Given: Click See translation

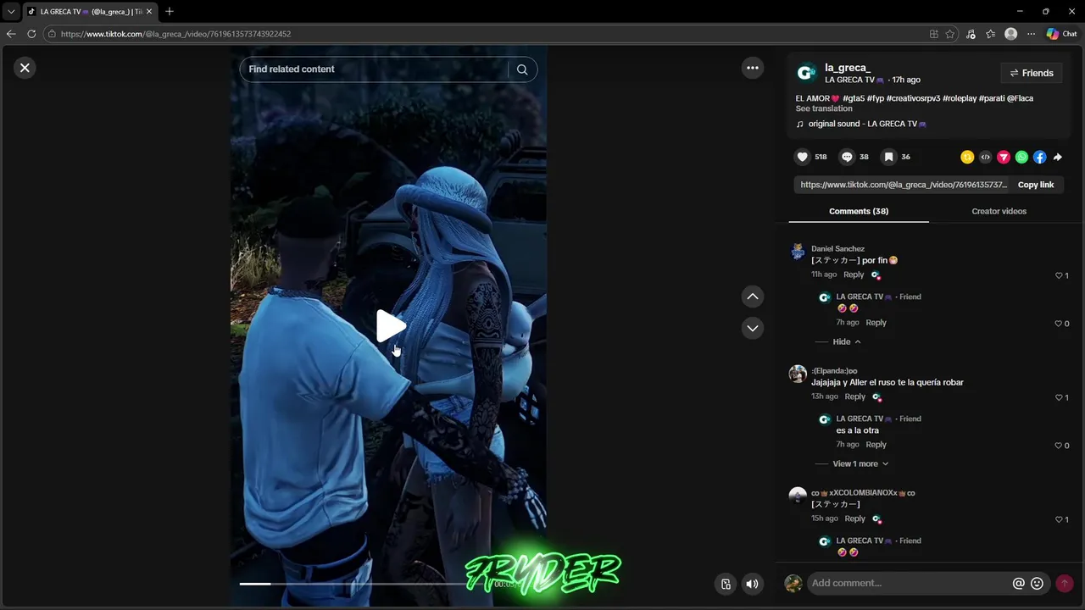Looking at the screenshot, I should tap(824, 108).
